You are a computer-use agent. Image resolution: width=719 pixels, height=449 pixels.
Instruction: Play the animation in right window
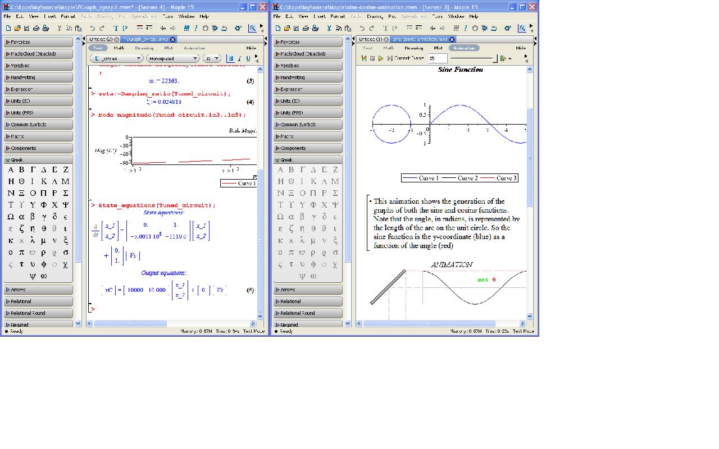coord(381,58)
